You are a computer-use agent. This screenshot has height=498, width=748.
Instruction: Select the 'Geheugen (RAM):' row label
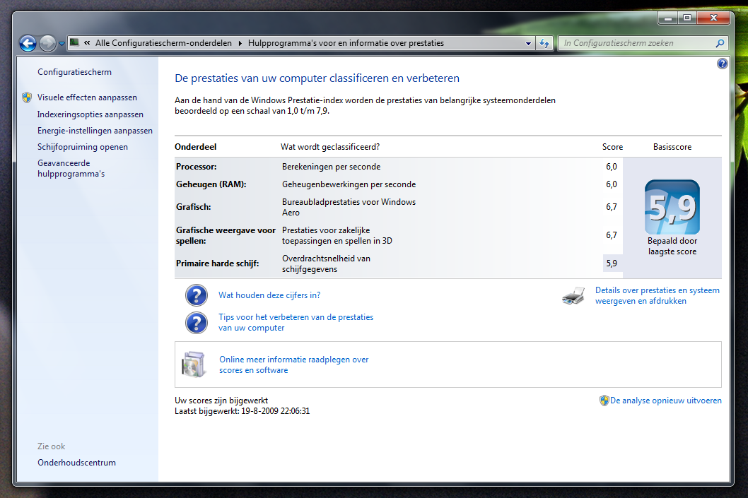click(211, 184)
